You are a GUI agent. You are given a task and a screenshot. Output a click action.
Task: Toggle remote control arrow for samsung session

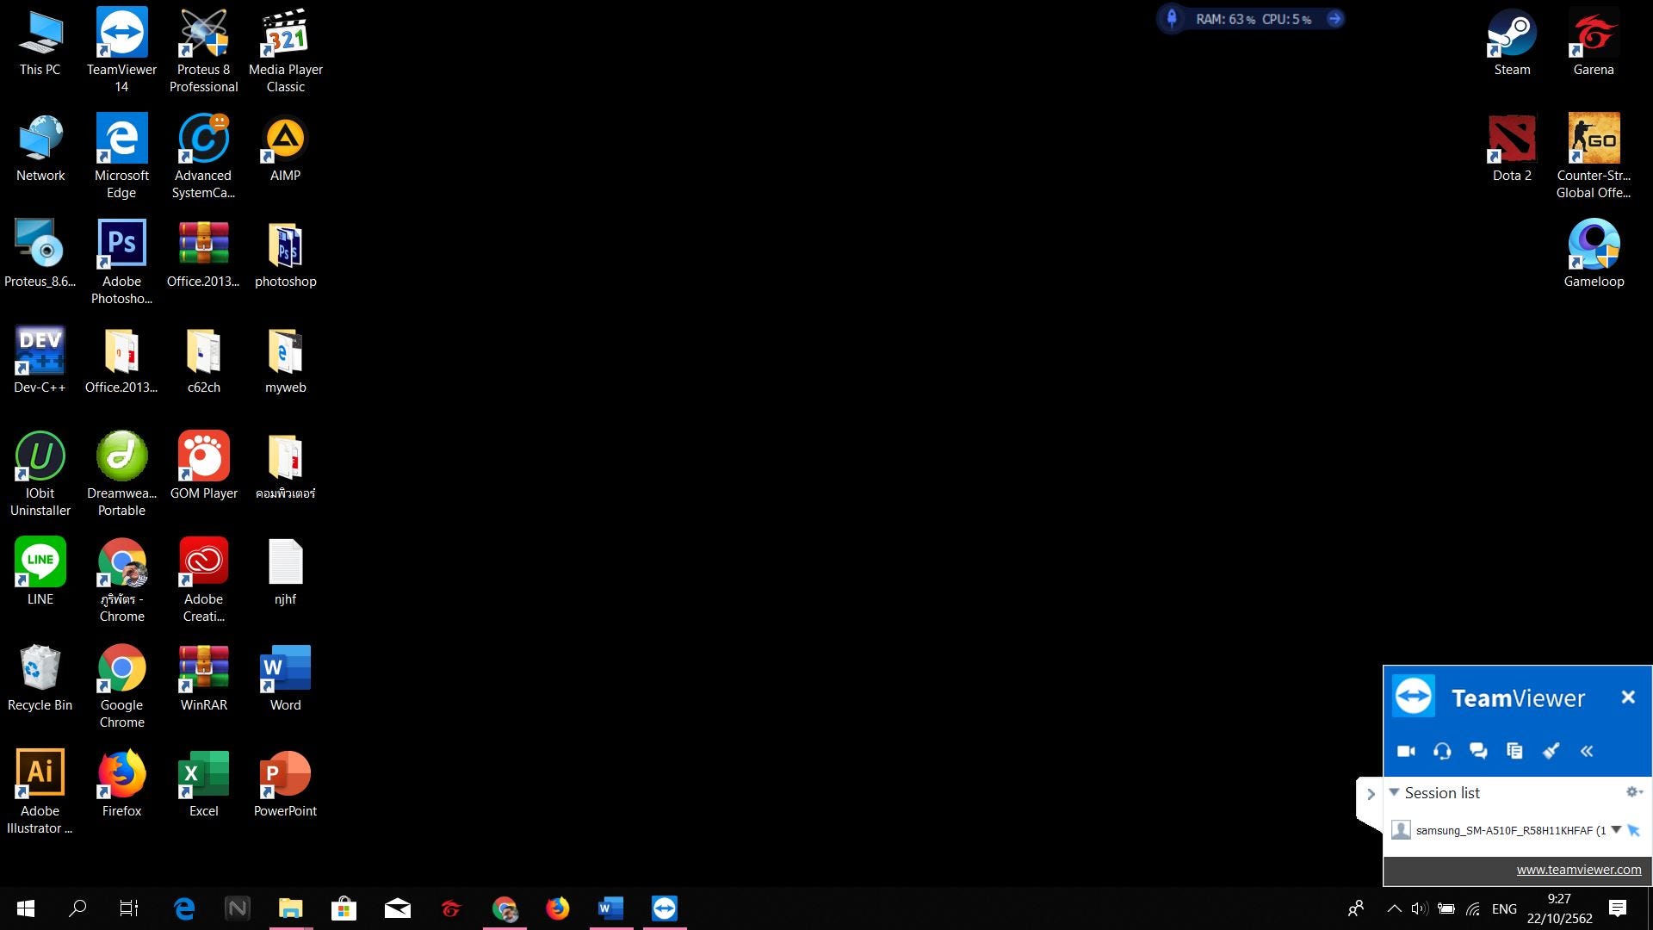click(1634, 830)
